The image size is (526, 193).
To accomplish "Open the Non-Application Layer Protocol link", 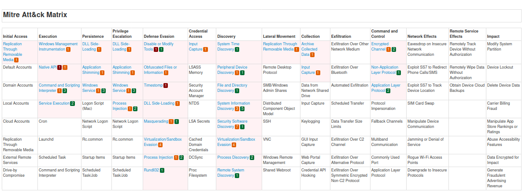I will [385, 70].
